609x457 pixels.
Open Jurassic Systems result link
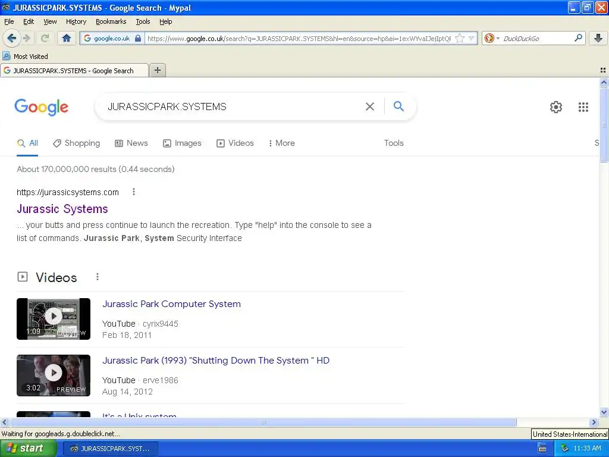click(x=62, y=209)
